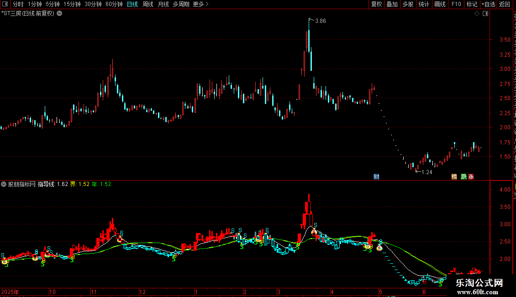516x297 pixels.
Task: Activate the 画线 drawing tool button
Action: pyautogui.click(x=440, y=4)
